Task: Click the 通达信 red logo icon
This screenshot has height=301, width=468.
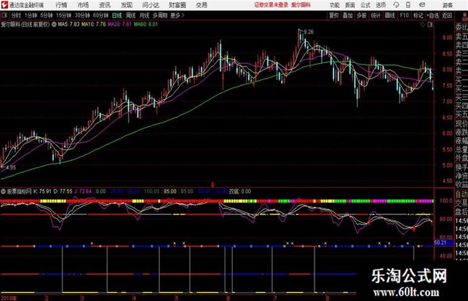Action: [x=4, y=5]
